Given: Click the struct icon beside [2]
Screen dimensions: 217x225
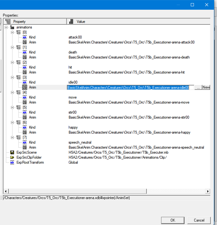Looking at the screenshot, I should click(18, 62).
